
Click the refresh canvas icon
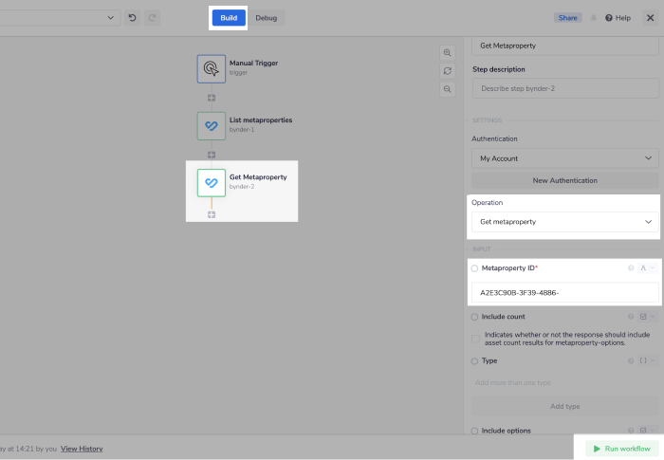pos(447,71)
